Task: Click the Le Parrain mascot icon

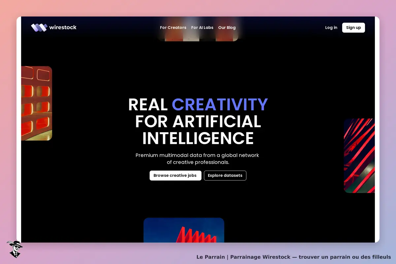Action: [15, 249]
